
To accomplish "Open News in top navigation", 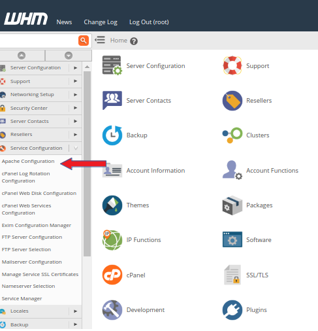I will [64, 22].
